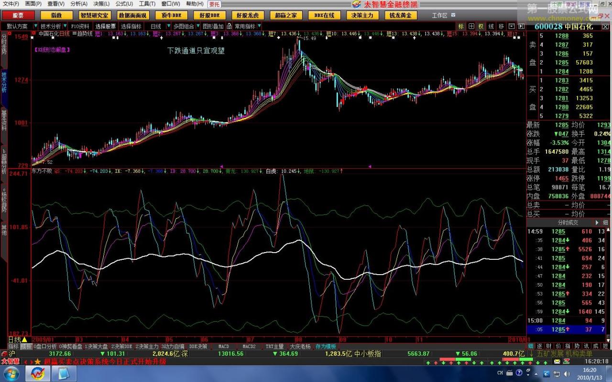Select the 1决策大盘 indicator tab
This screenshot has height=382, width=612.
point(97,346)
